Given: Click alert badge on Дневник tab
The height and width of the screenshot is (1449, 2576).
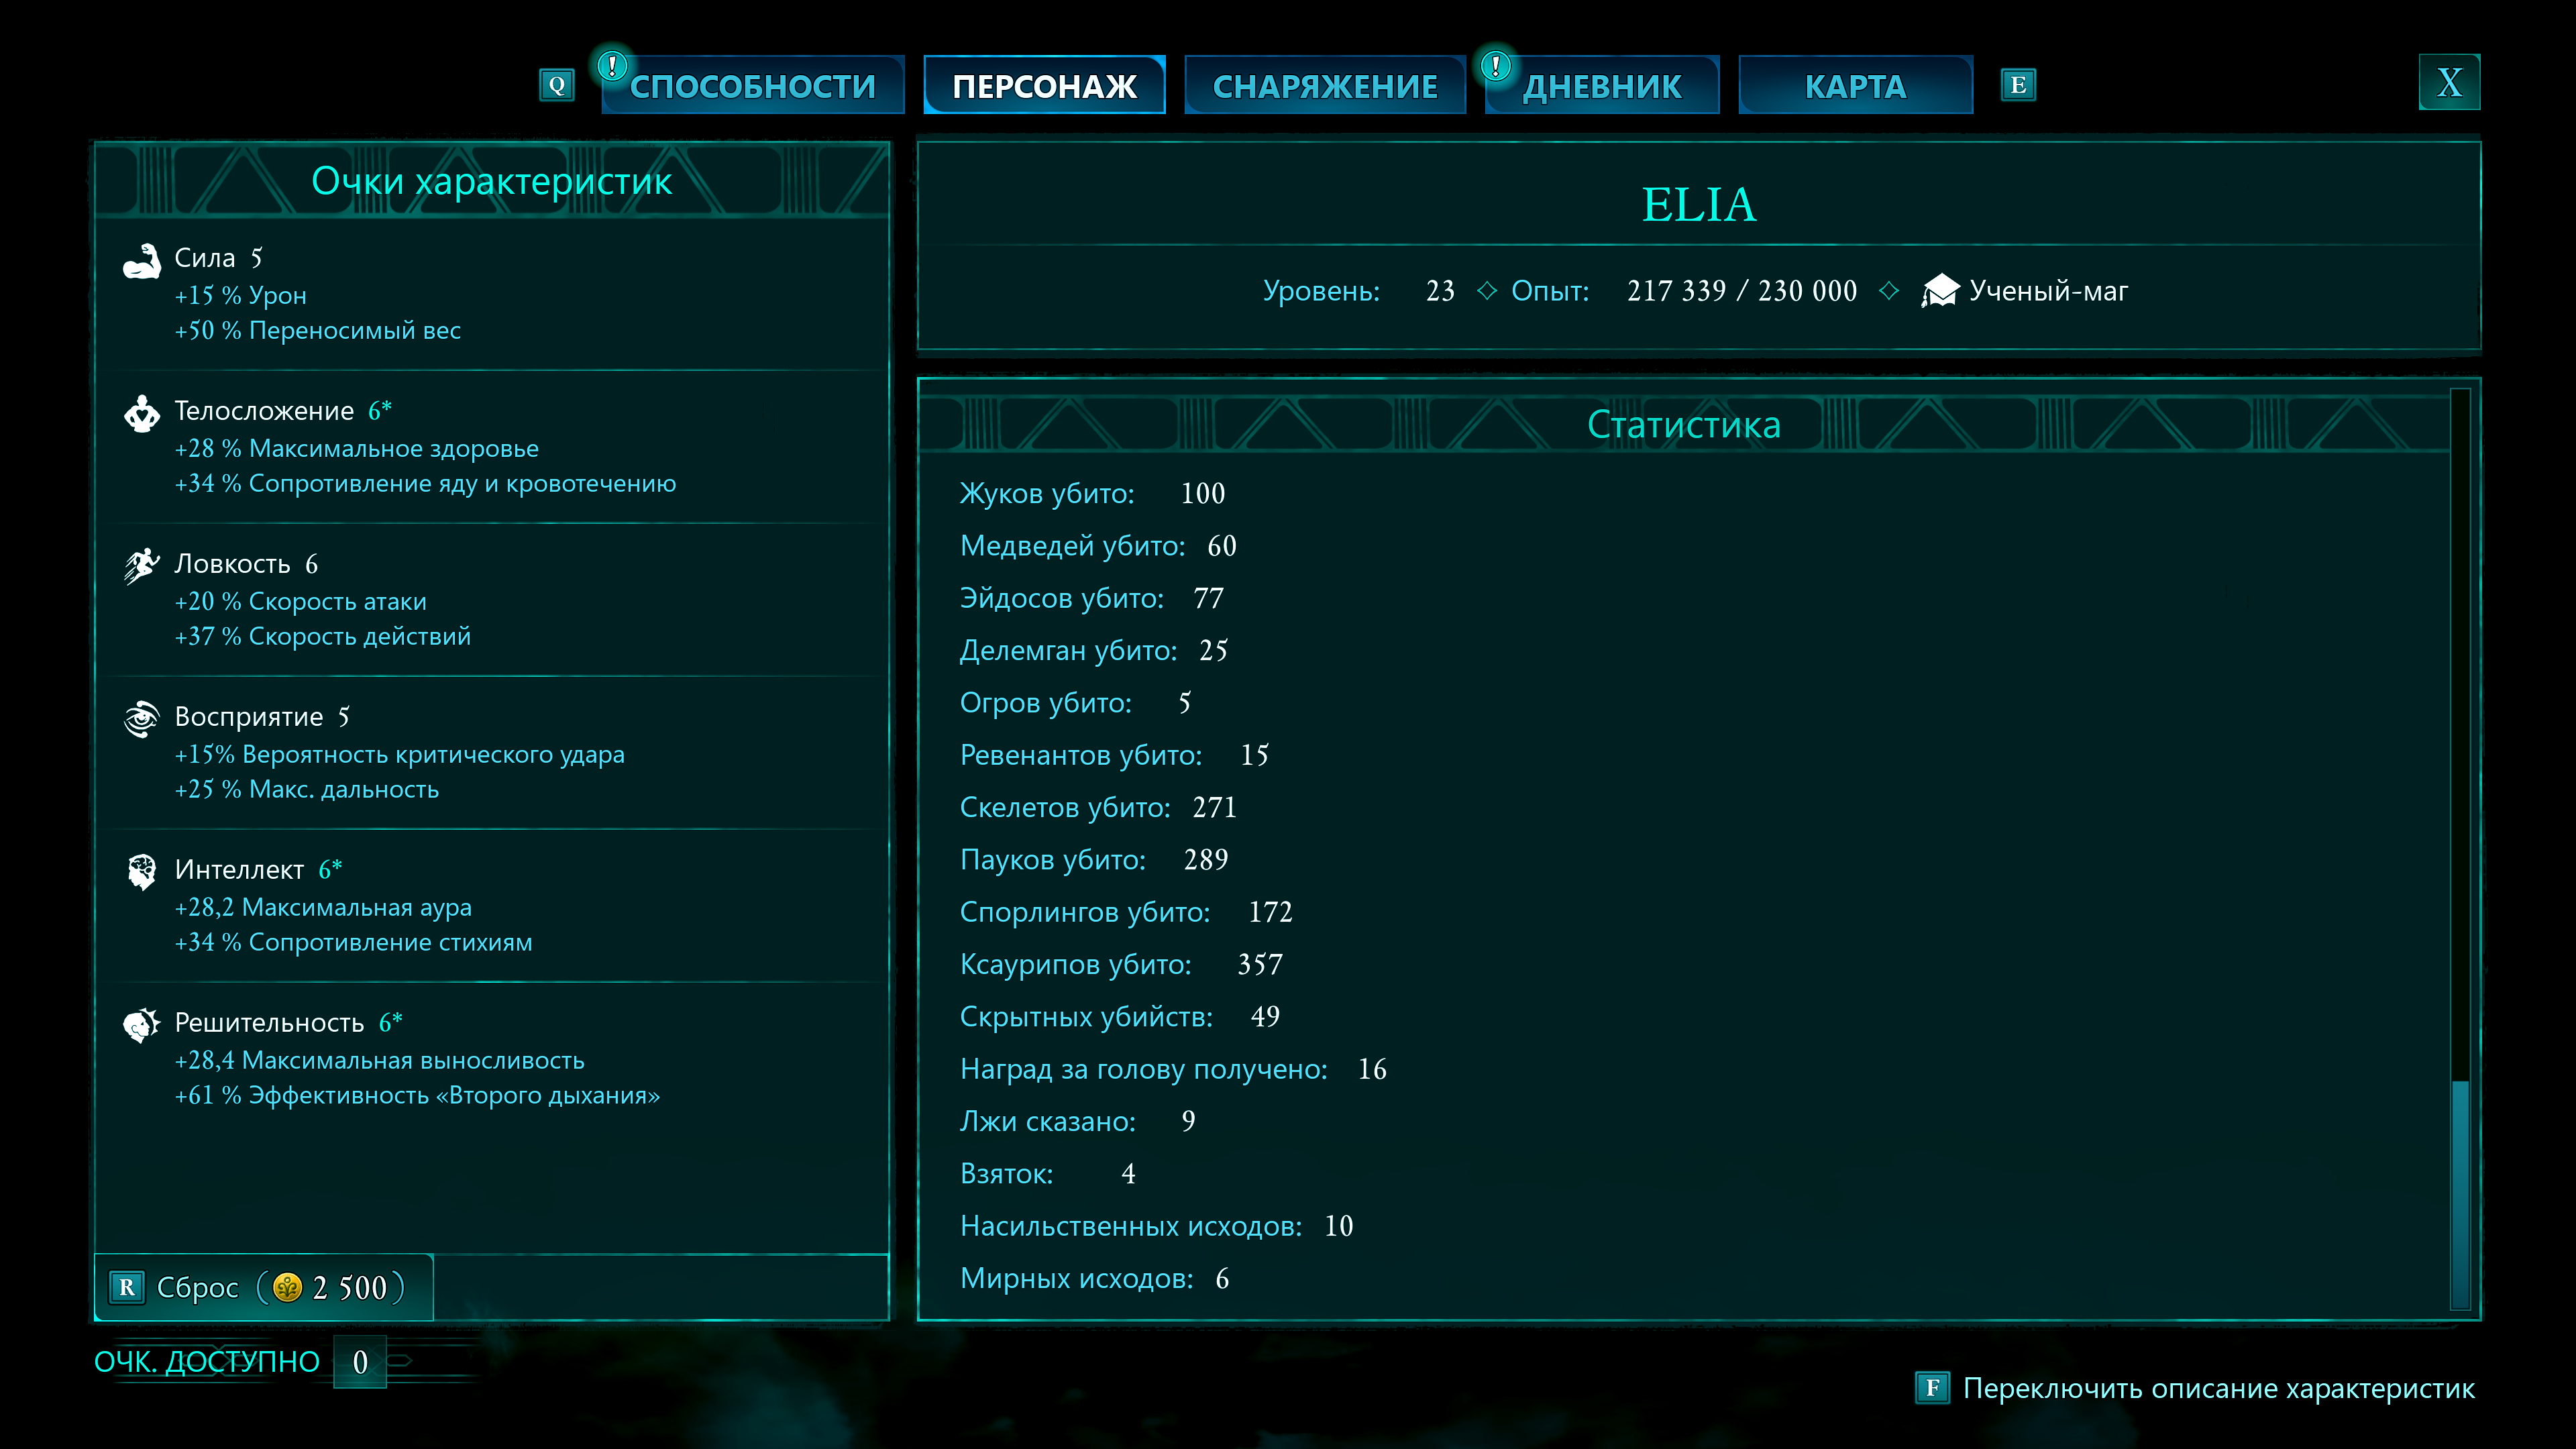Looking at the screenshot, I should click(x=1495, y=66).
